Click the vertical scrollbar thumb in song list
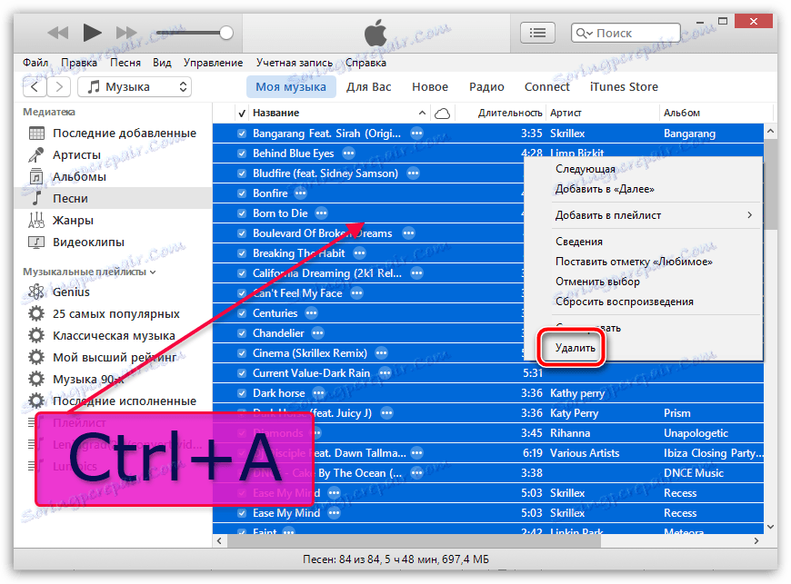Image resolution: width=791 pixels, height=584 pixels. (x=770, y=185)
